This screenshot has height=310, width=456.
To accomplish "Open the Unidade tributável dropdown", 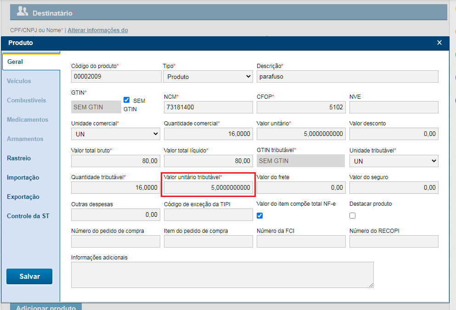I will tap(394, 161).
